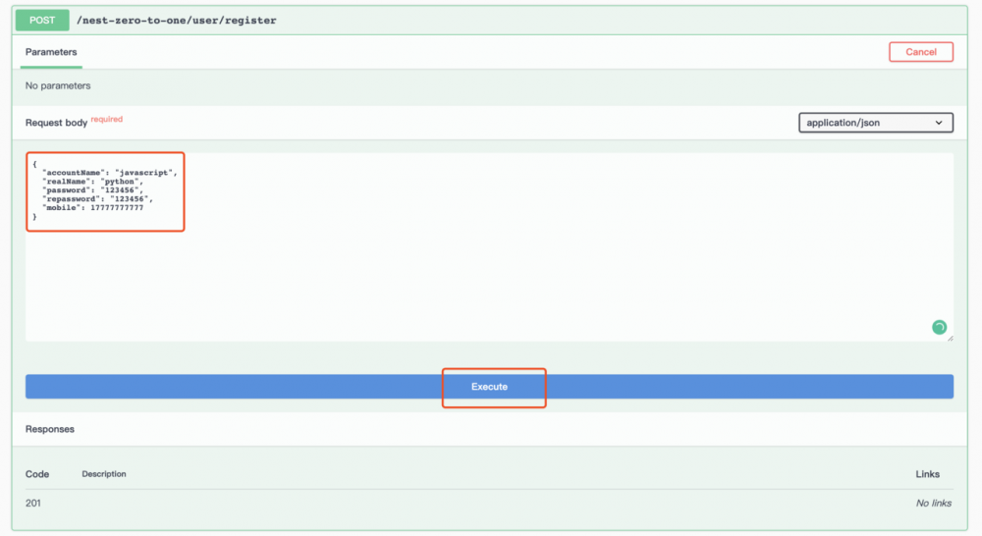The width and height of the screenshot is (982, 536).
Task: Click inside the request body JSON textarea
Action: pos(489,247)
